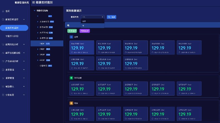220x123 pixels.
Task: Expand the 报警管理 menu chevron
Action: (24, 78)
